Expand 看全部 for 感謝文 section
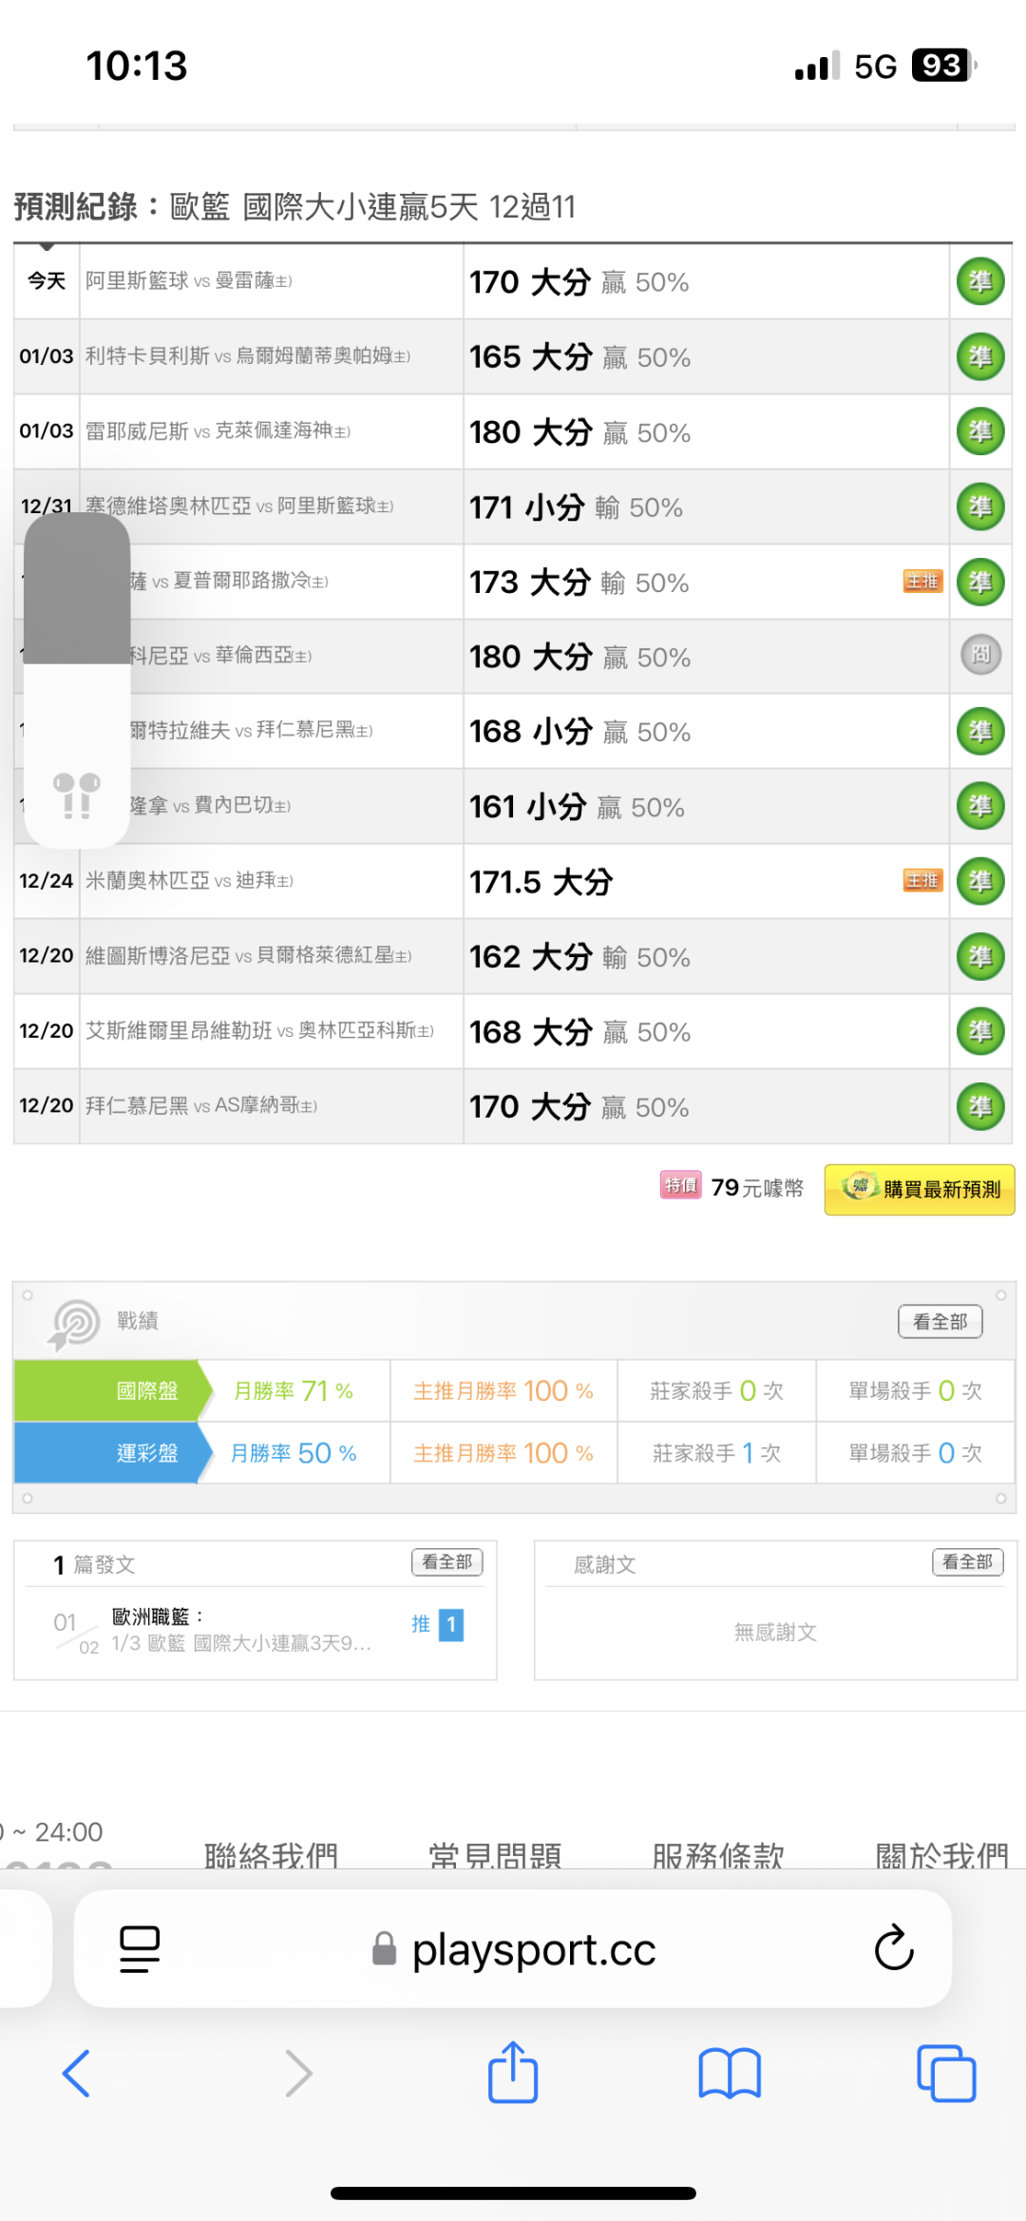The image size is (1026, 2221). click(x=967, y=1562)
